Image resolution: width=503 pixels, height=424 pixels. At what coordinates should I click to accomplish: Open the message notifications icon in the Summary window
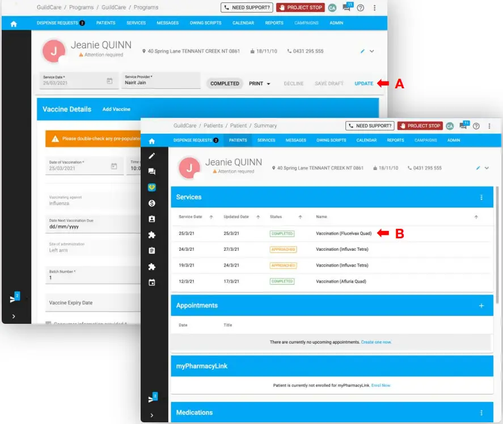pyautogui.click(x=464, y=125)
